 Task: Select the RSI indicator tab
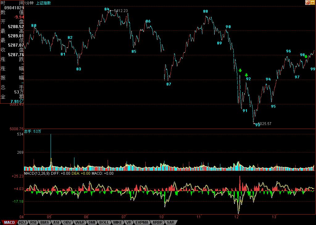pyautogui.click(x=34, y=222)
